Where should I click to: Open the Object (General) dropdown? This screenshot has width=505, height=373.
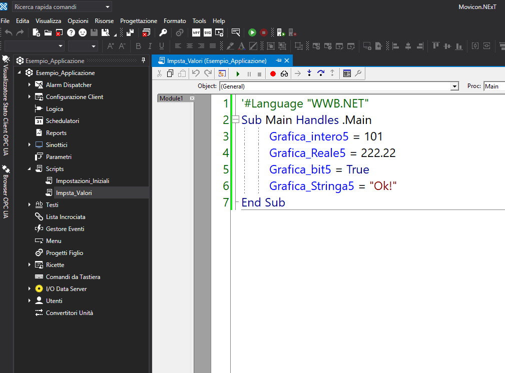tap(454, 86)
